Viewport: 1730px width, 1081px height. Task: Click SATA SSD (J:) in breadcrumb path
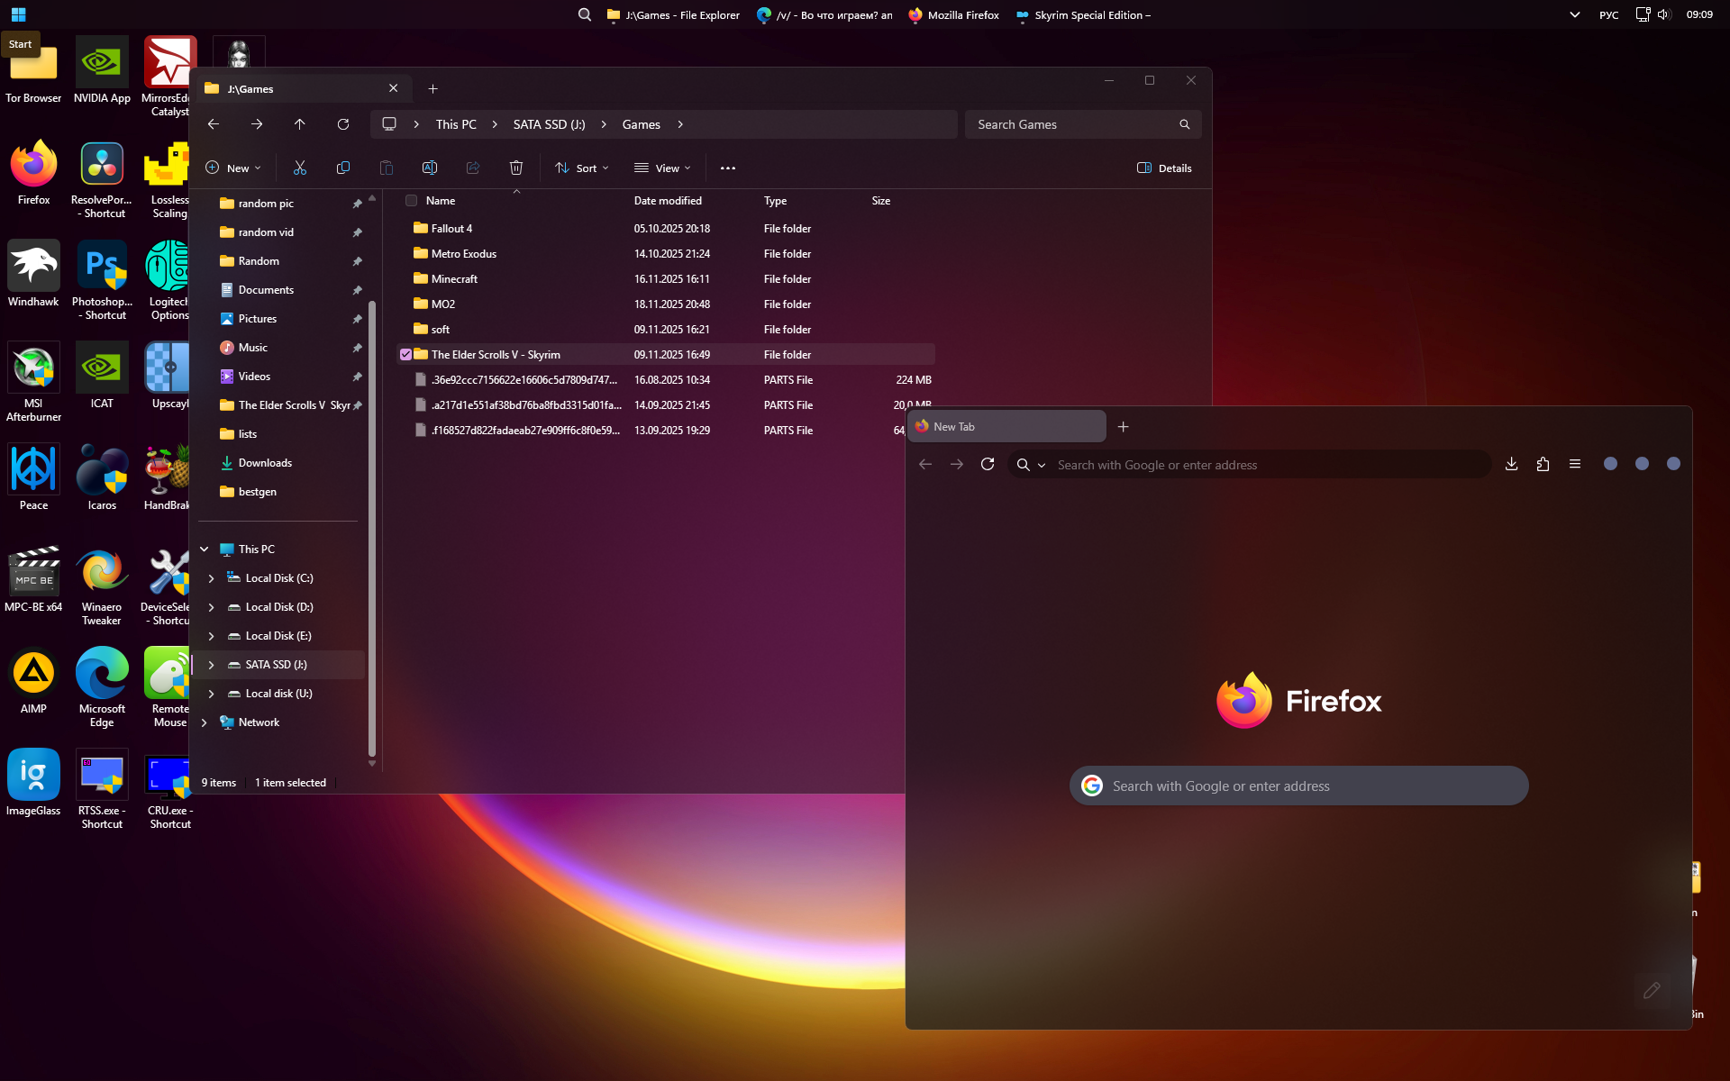(549, 124)
